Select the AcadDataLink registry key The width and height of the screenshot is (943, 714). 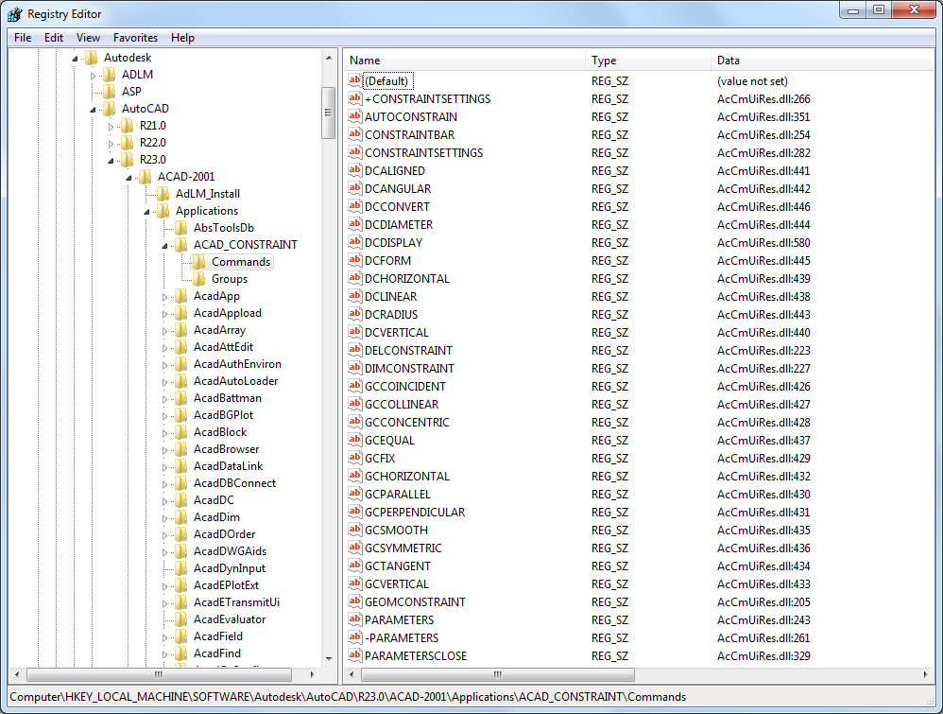tap(228, 466)
